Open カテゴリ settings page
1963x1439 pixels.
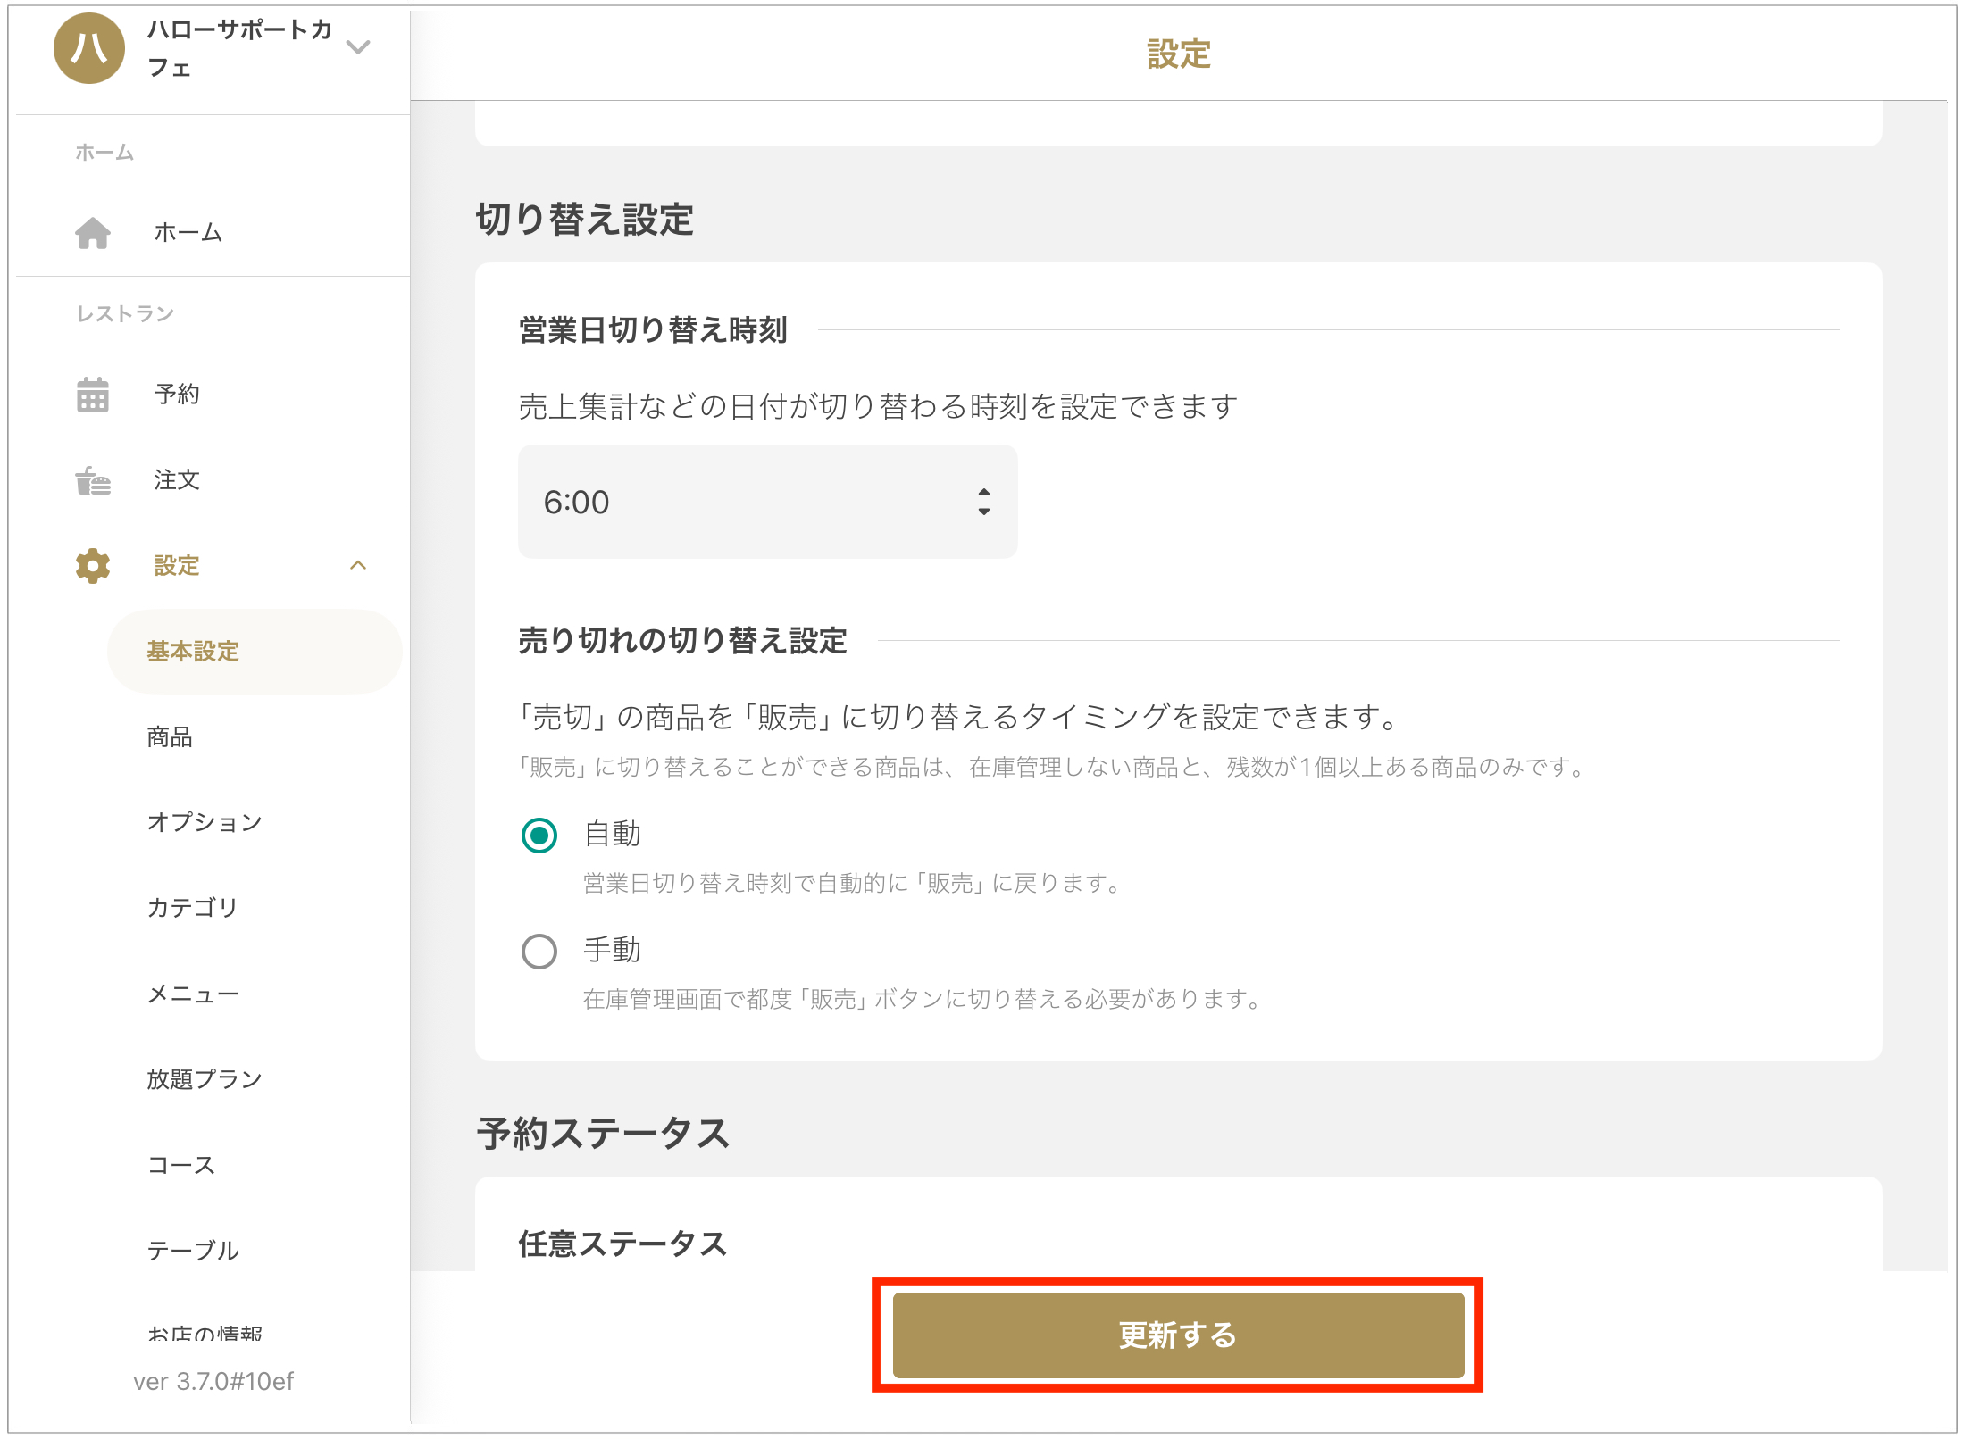pyautogui.click(x=193, y=908)
